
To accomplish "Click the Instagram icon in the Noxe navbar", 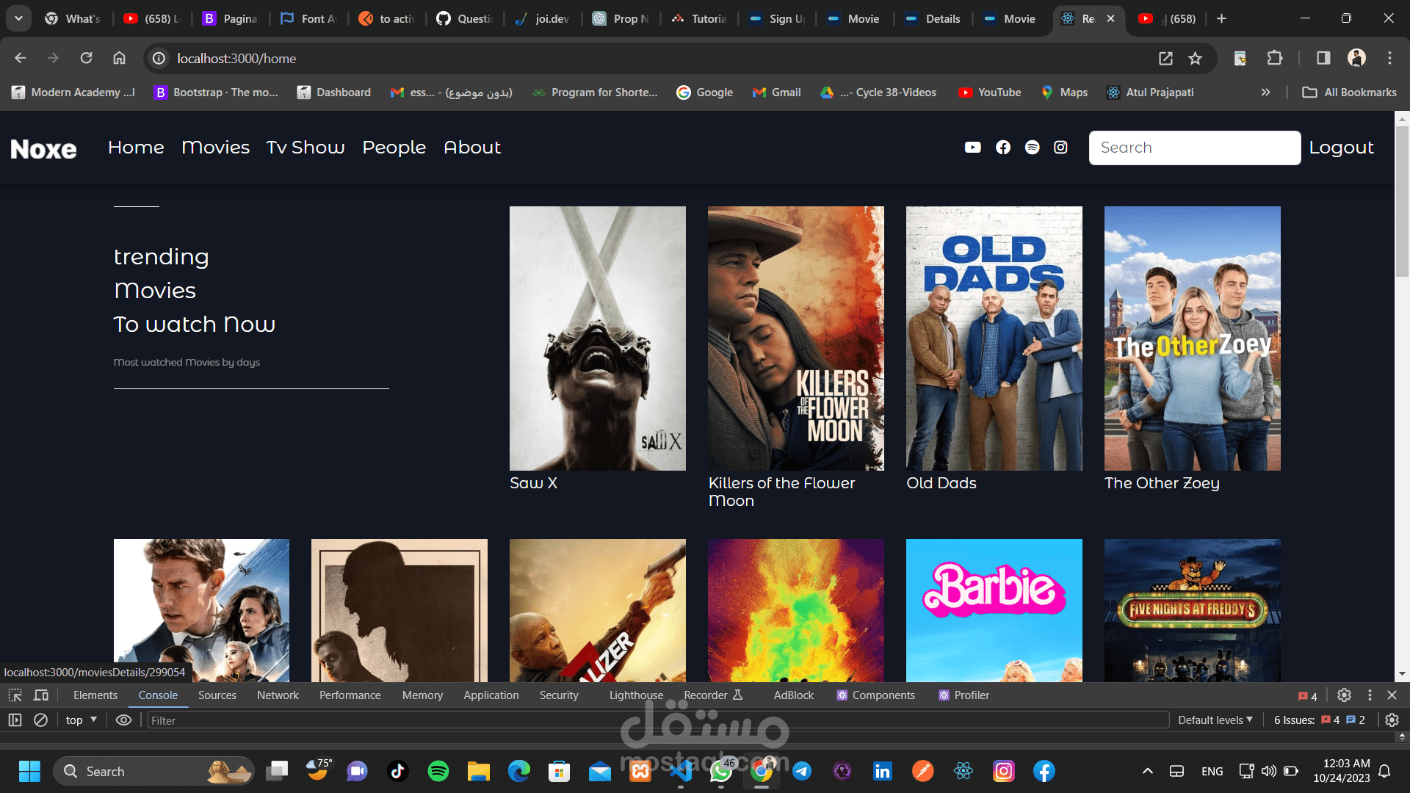I will 1060,147.
